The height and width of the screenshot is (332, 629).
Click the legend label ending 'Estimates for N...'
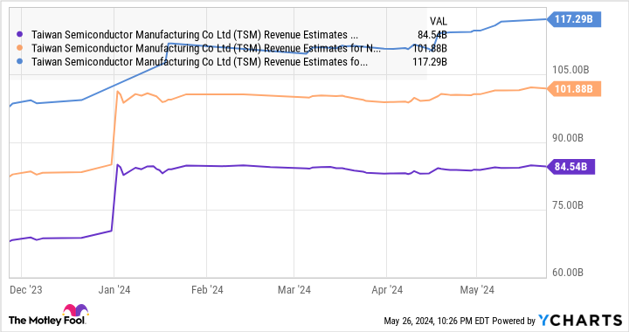tap(206, 49)
